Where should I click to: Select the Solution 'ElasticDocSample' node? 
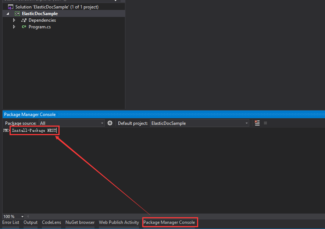click(57, 7)
